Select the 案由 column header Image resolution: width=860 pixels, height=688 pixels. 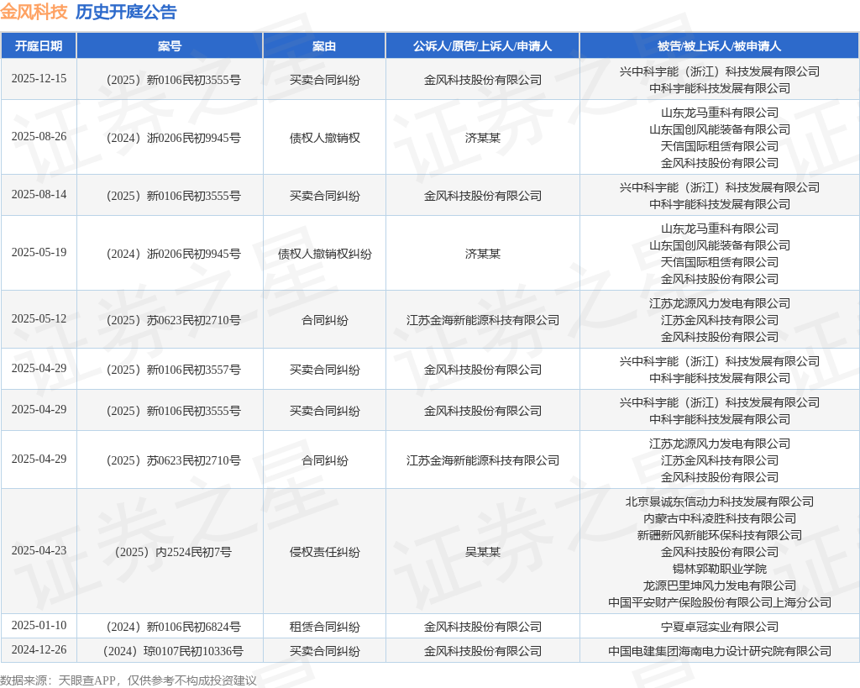[x=324, y=46]
